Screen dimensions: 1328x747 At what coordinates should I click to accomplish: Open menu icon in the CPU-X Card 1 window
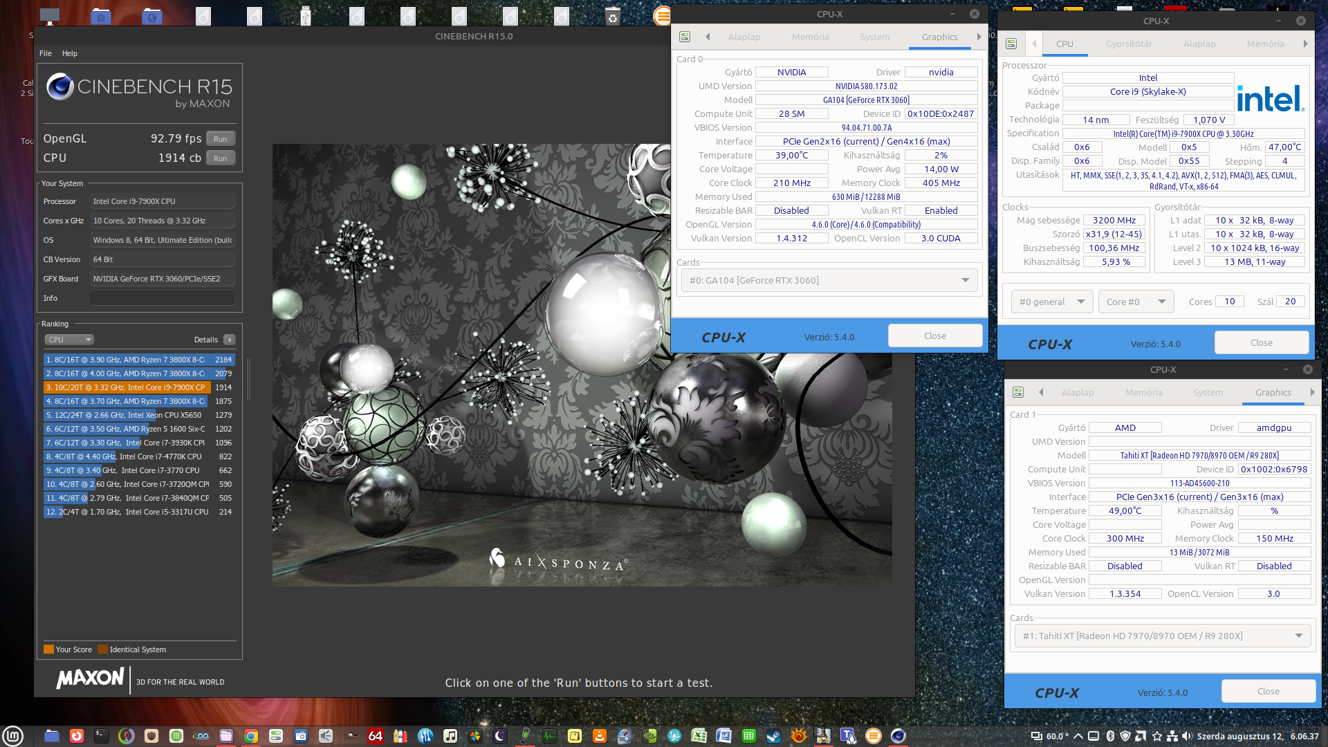tap(1018, 392)
